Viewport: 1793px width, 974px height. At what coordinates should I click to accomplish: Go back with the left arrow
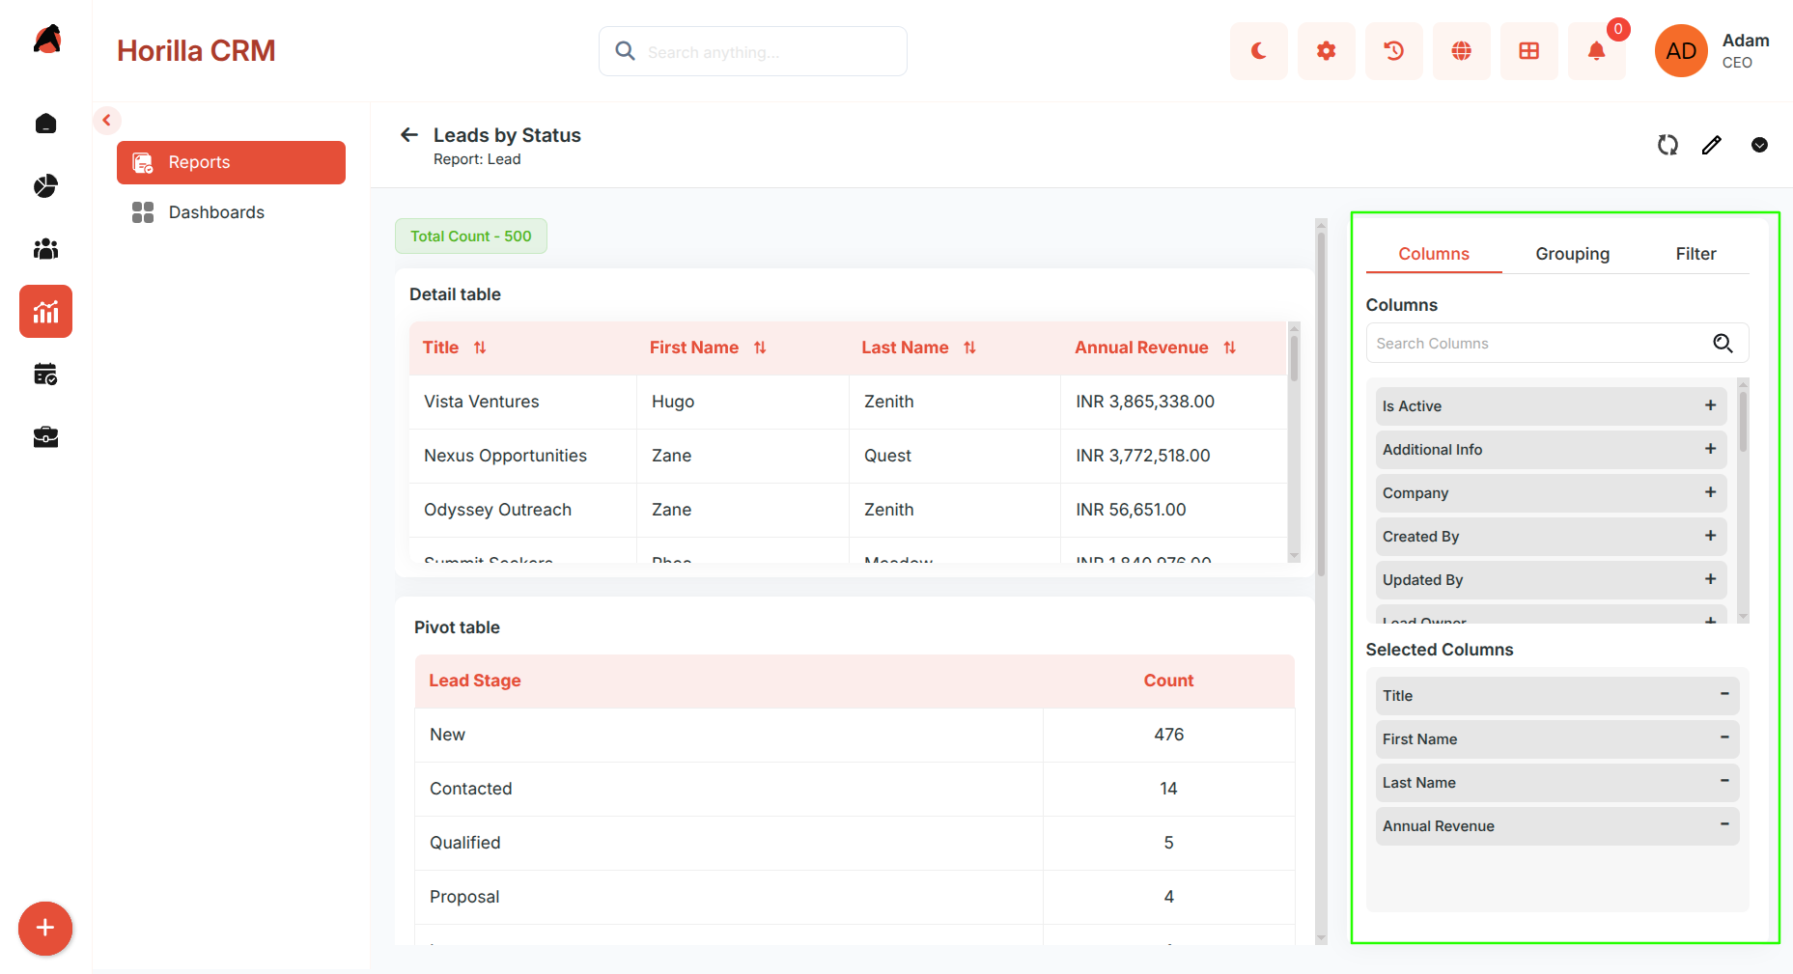(x=409, y=135)
